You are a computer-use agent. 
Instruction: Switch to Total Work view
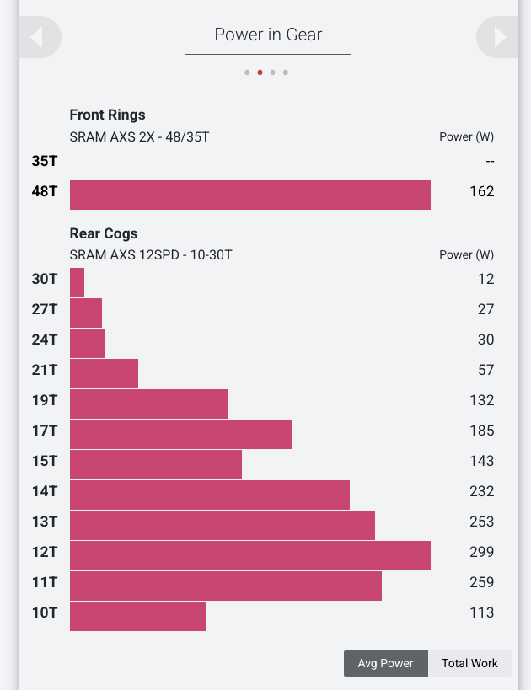tap(469, 663)
